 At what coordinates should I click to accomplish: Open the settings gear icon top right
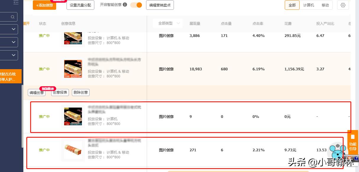click(343, 5)
